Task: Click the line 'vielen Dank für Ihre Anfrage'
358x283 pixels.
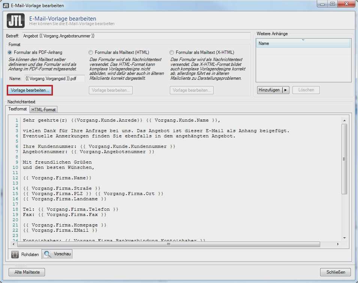Action: click(x=156, y=131)
